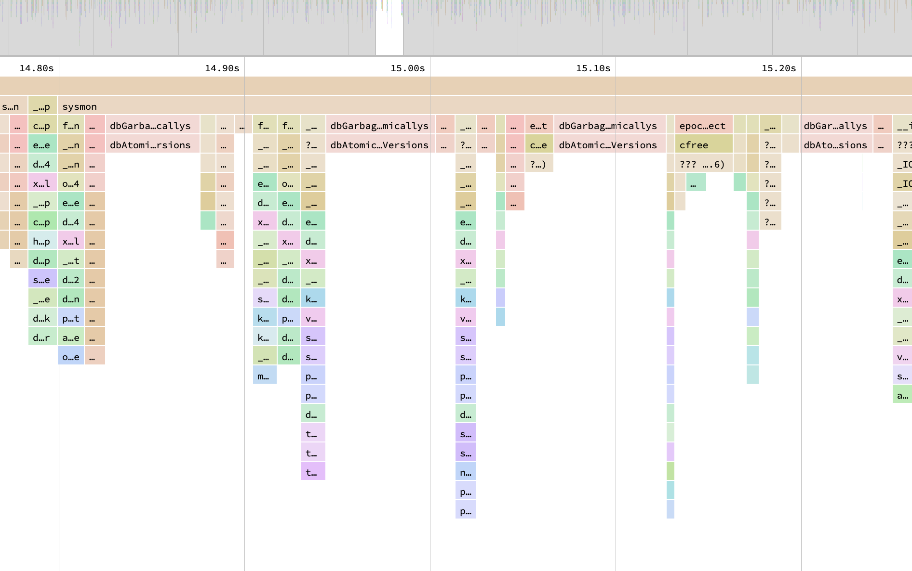The width and height of the screenshot is (912, 571).
Task: Select the dbAtomi…rsions frame
Action: tap(151, 145)
